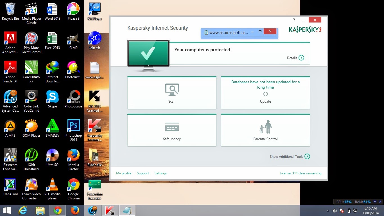Select GIMP desktop icon
Image resolution: width=384 pixels, height=216 pixels.
click(73, 40)
